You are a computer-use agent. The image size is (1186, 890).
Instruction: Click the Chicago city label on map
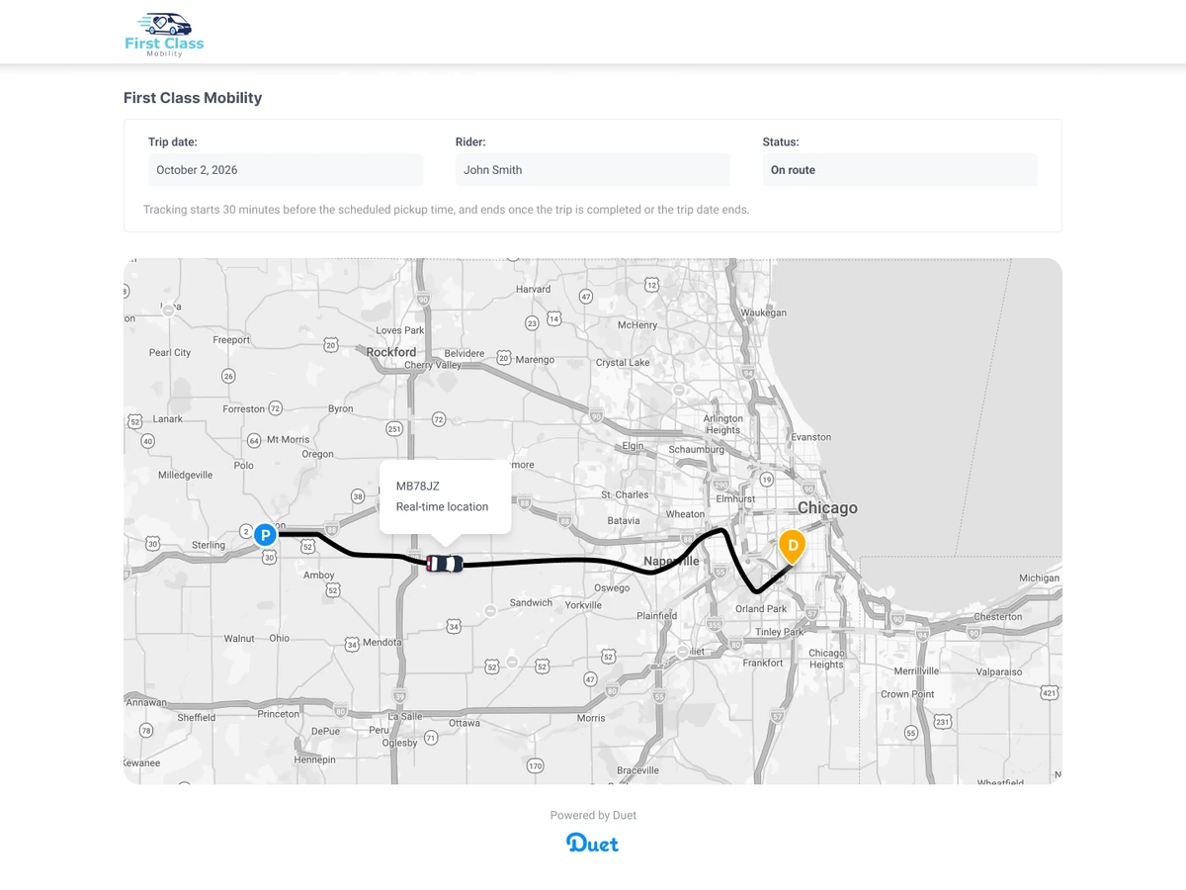point(827,508)
